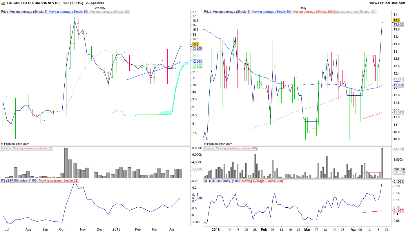Image resolution: width=406 pixels, height=232 pixels.
Task: Click the green 12.100 value tag
Action: [197, 67]
